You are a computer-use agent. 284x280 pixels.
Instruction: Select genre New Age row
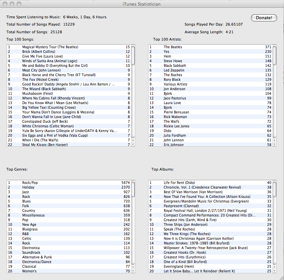pos(69,224)
